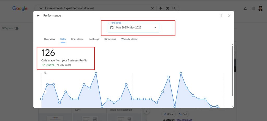Click the scrollbar down arrow in dialog
This screenshot has width=267, height=121.
(232, 106)
